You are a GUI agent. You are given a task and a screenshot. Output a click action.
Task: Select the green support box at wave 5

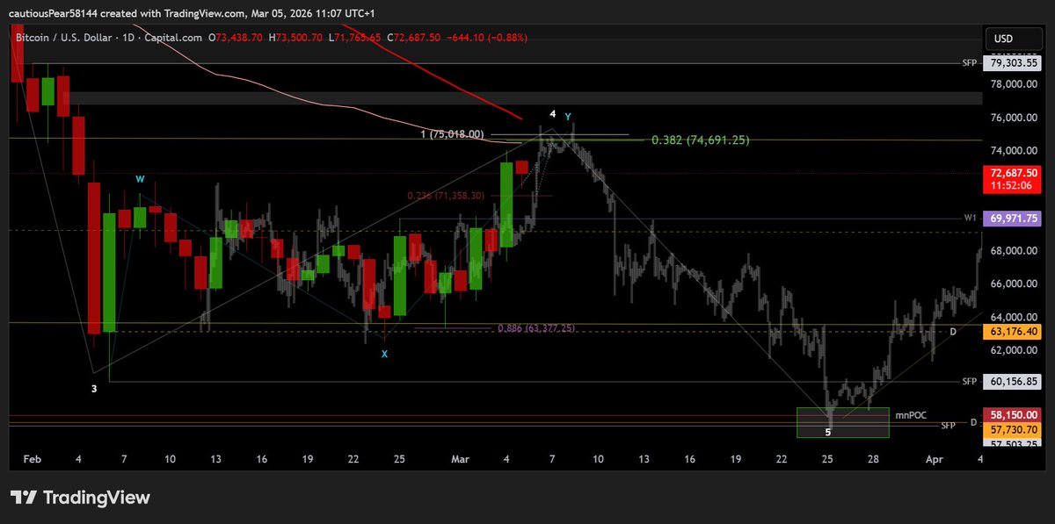pyautogui.click(x=843, y=422)
